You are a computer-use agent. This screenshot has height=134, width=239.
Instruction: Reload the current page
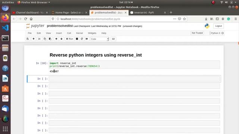tap(26, 19)
